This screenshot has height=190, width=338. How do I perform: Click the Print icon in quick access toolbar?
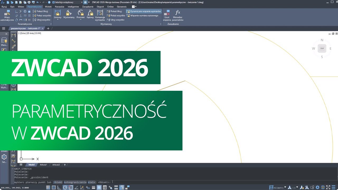[29, 2]
